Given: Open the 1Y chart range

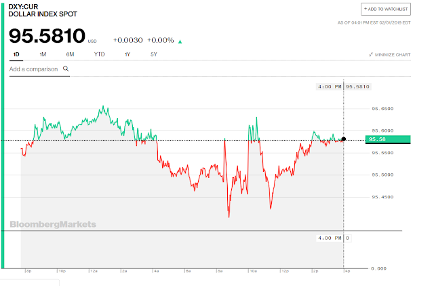Looking at the screenshot, I should pyautogui.click(x=127, y=54).
